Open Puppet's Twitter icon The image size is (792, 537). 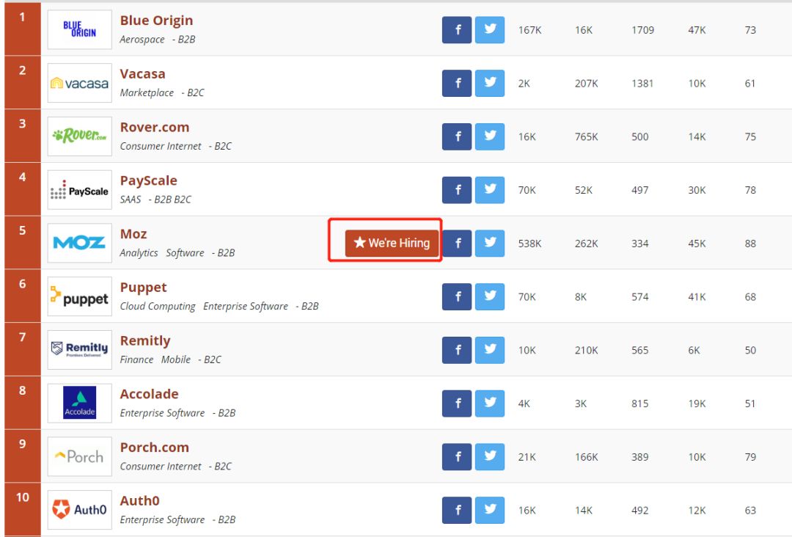coord(489,296)
